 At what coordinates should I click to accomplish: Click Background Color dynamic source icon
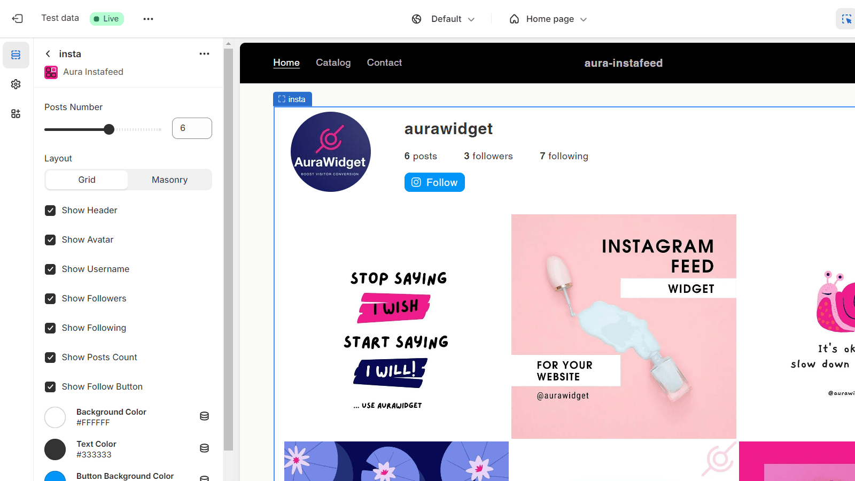[204, 416]
